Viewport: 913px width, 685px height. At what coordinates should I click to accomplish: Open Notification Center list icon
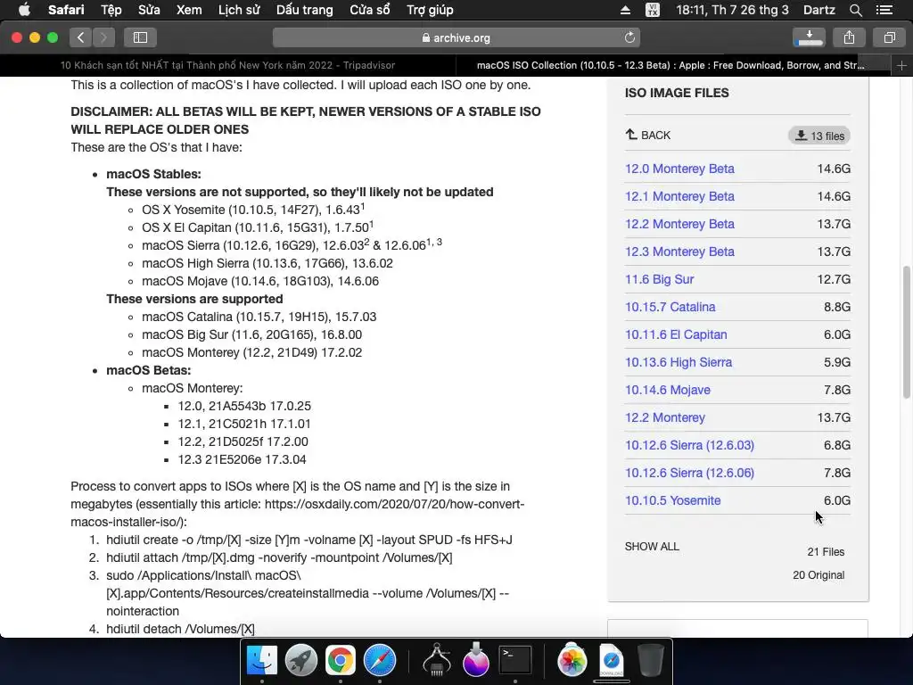(x=884, y=10)
